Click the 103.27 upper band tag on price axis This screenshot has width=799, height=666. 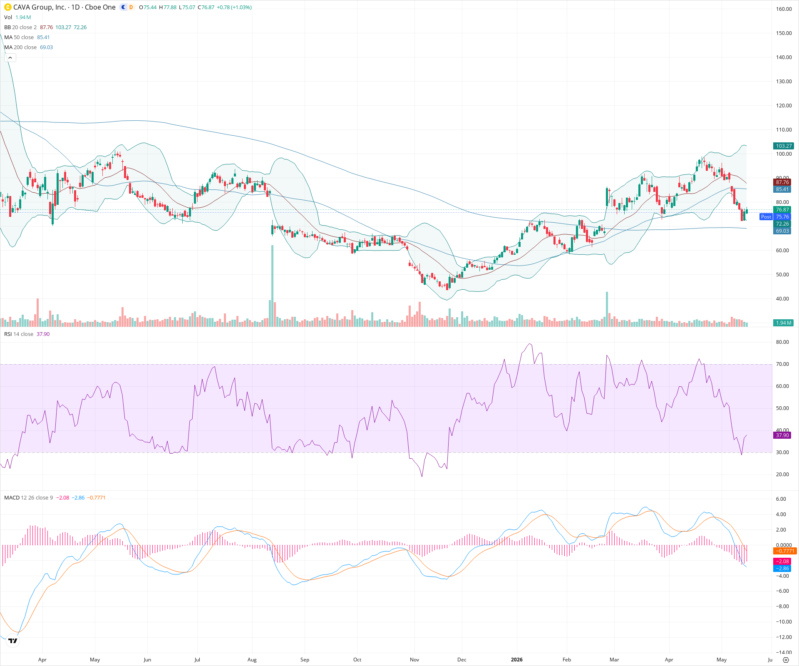(784, 146)
